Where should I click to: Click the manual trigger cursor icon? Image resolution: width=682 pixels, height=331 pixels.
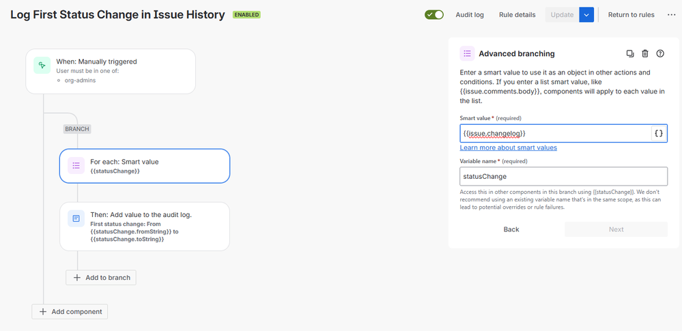coord(42,66)
